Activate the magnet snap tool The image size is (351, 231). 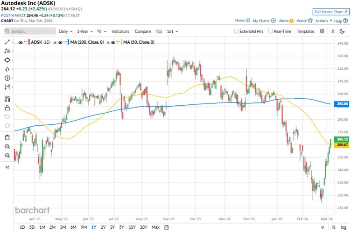click(x=7, y=98)
